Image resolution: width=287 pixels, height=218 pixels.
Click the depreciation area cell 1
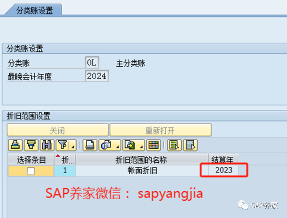pyautogui.click(x=65, y=171)
